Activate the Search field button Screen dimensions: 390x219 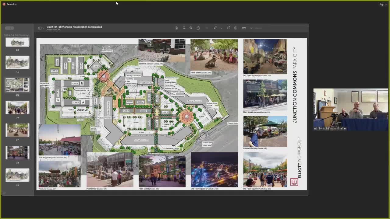tap(257, 28)
